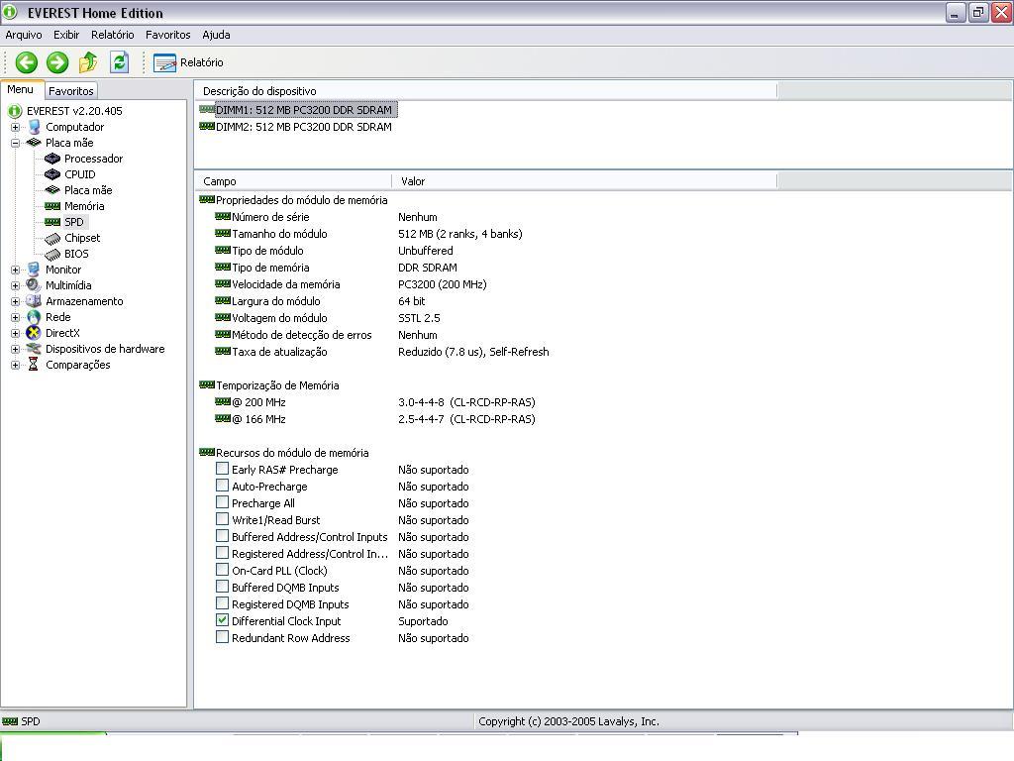Viewport: 1014px width, 761px height.
Task: Refresh the page with the refresh icon
Action: click(120, 62)
